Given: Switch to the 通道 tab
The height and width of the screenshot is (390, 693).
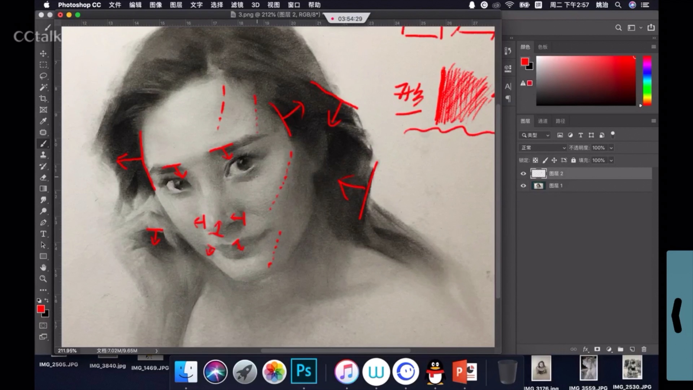Looking at the screenshot, I should (542, 121).
